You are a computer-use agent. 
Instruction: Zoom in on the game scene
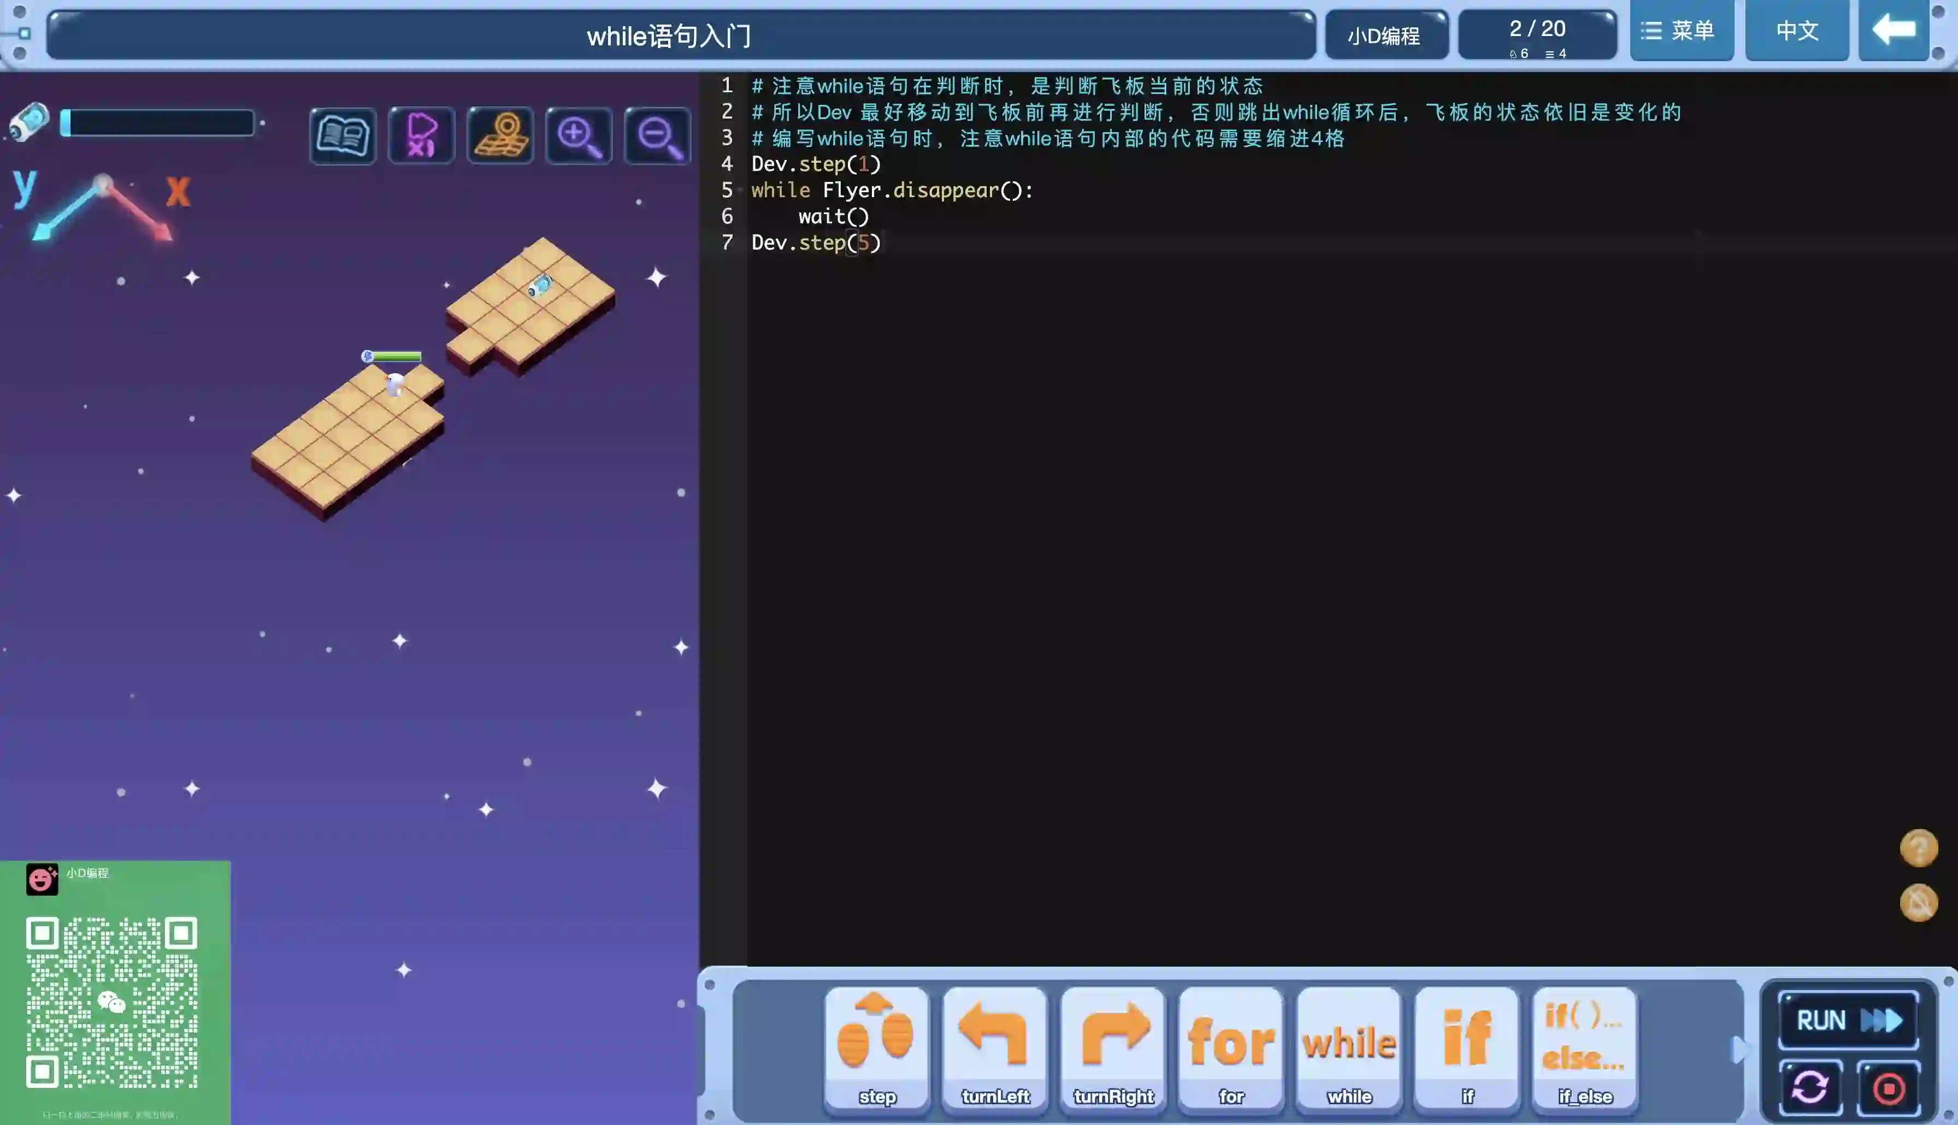tap(579, 136)
